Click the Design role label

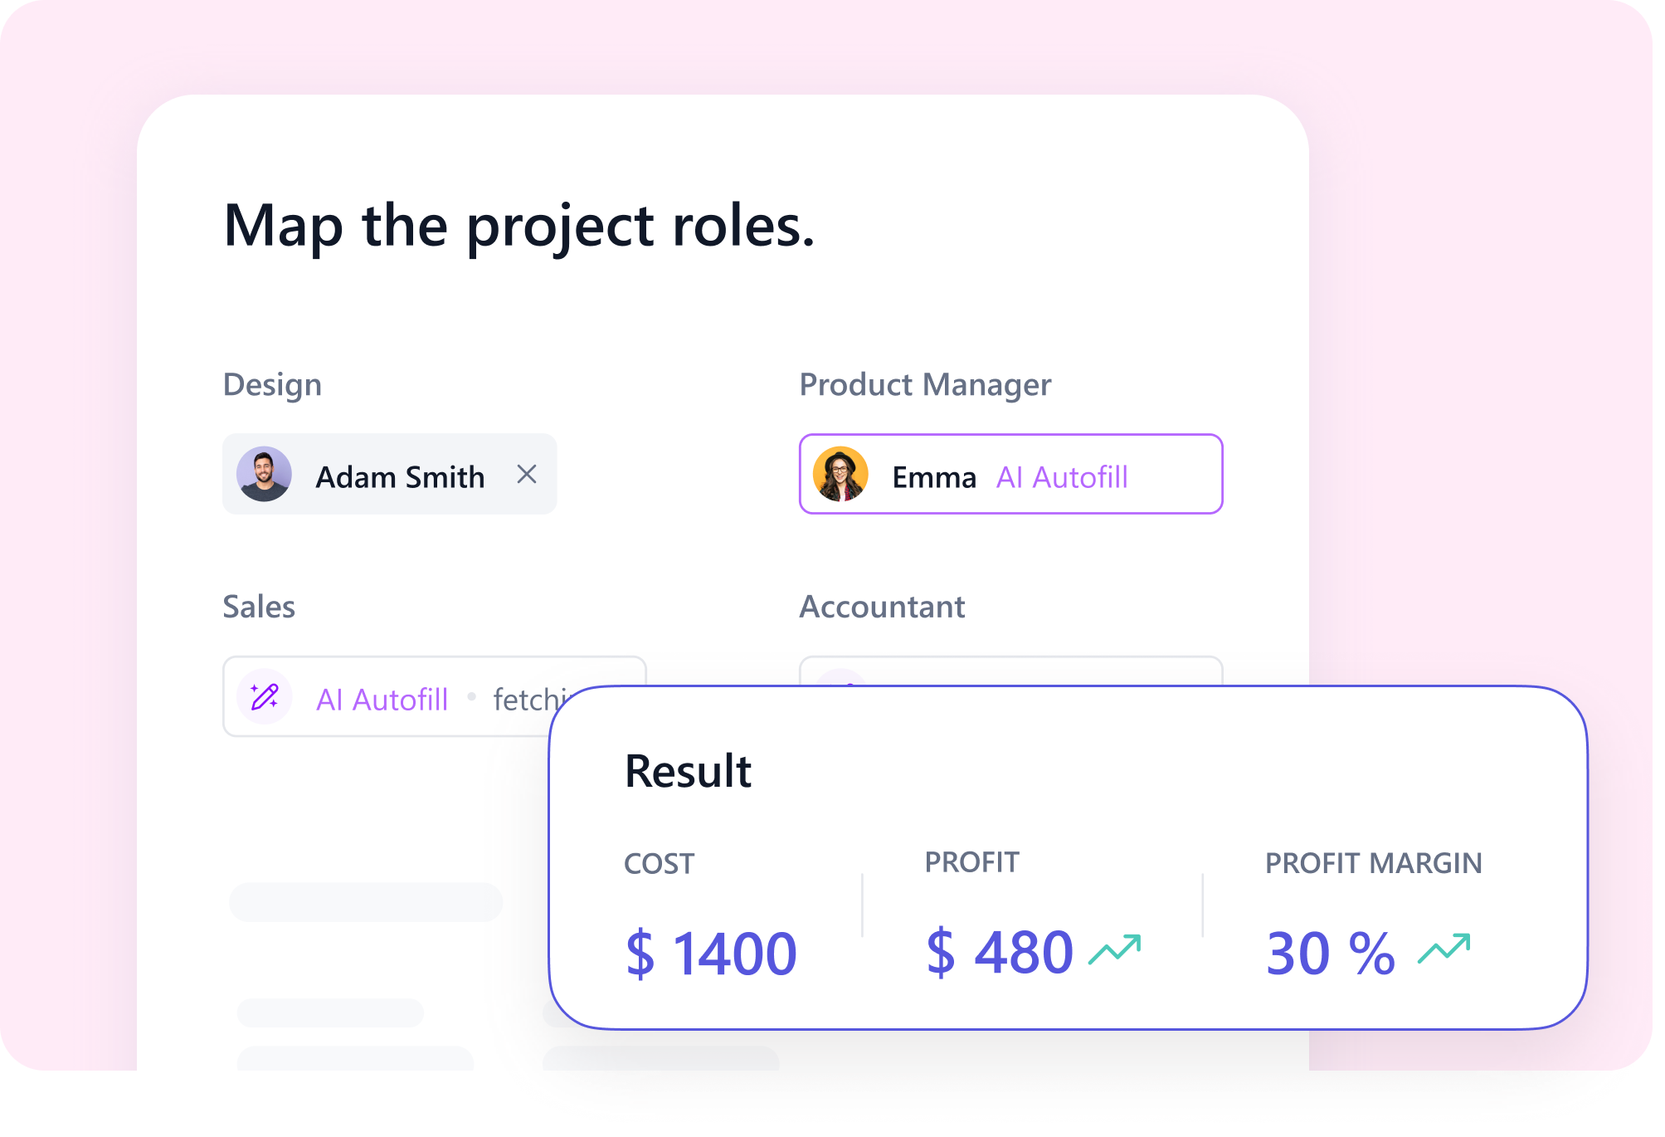272,384
